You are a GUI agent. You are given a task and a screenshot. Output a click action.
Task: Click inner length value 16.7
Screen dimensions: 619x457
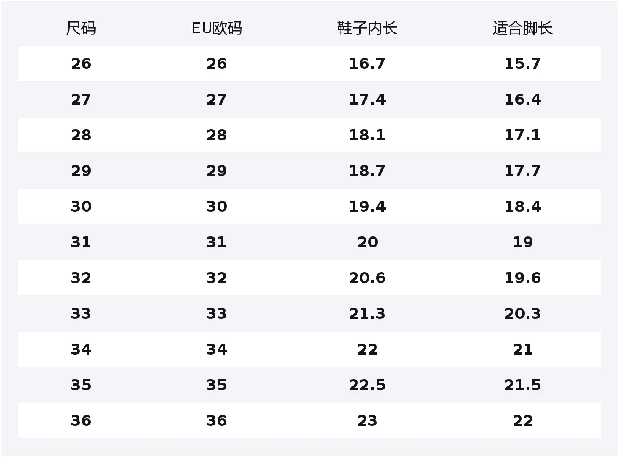367,64
